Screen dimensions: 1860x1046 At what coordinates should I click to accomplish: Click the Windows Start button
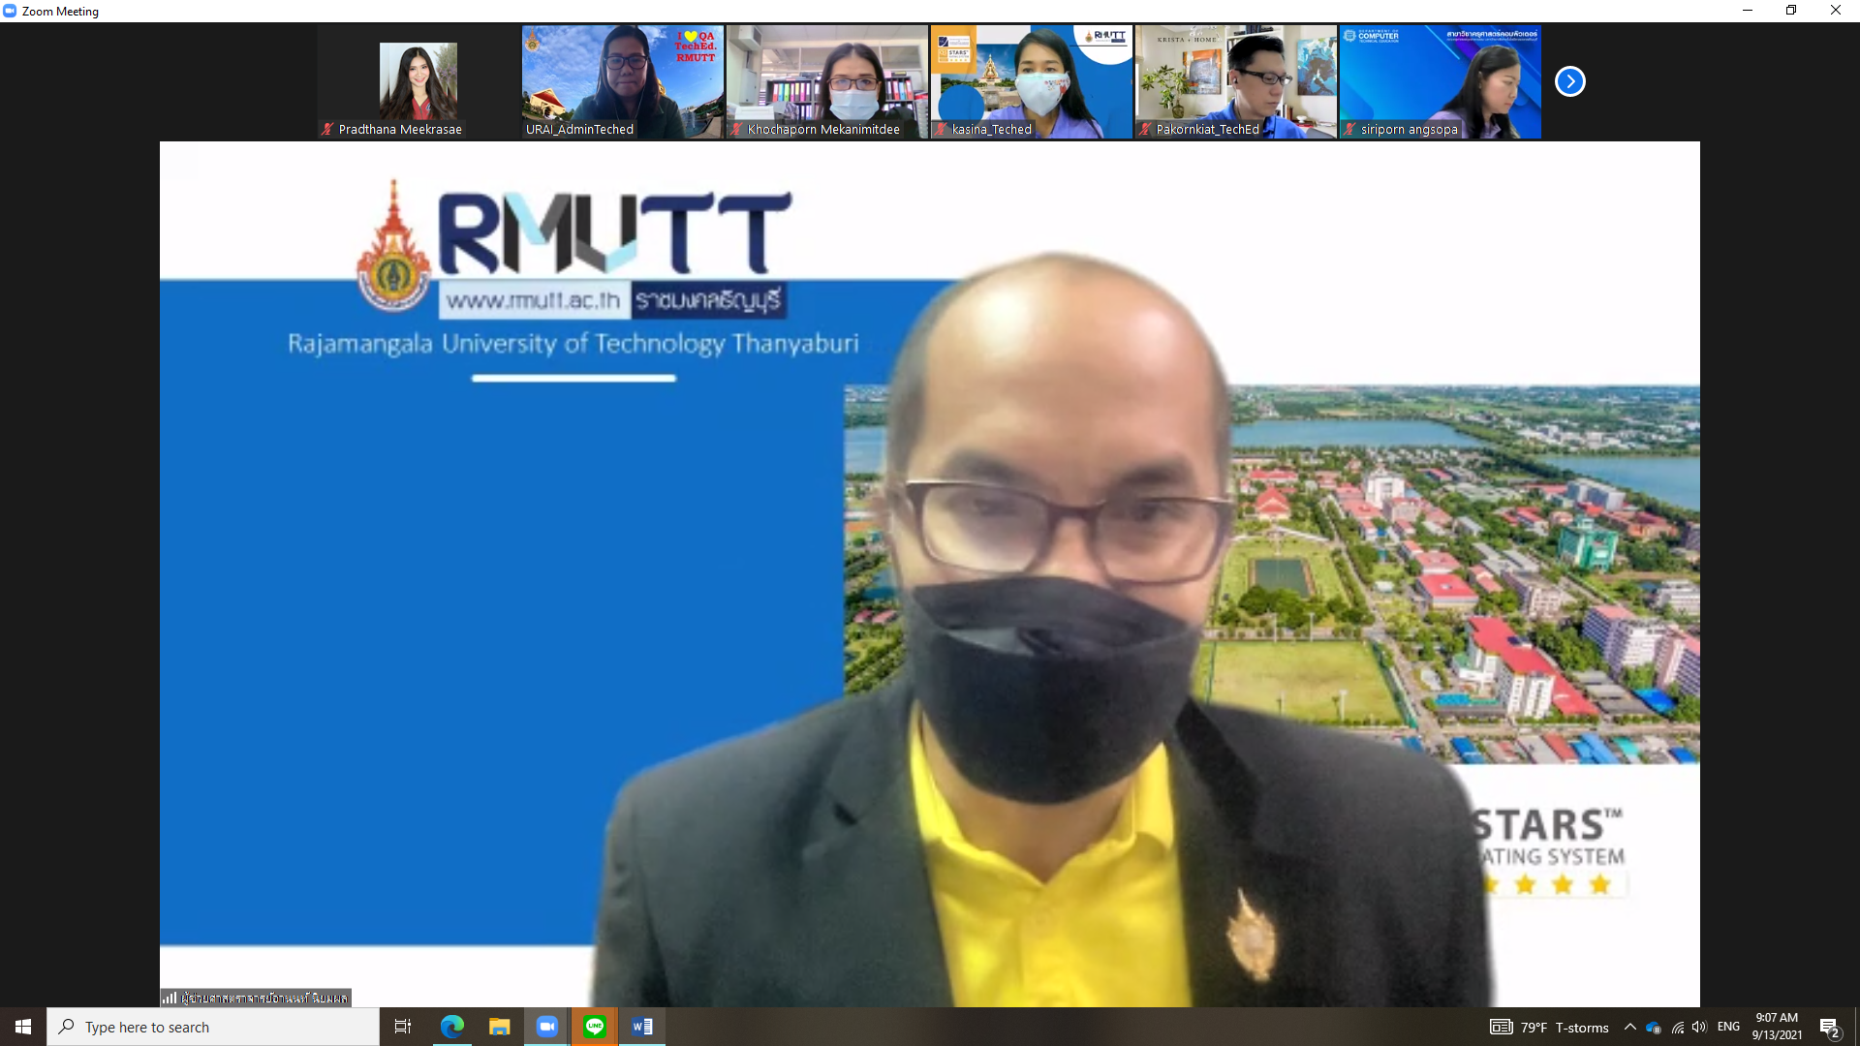click(x=23, y=1027)
